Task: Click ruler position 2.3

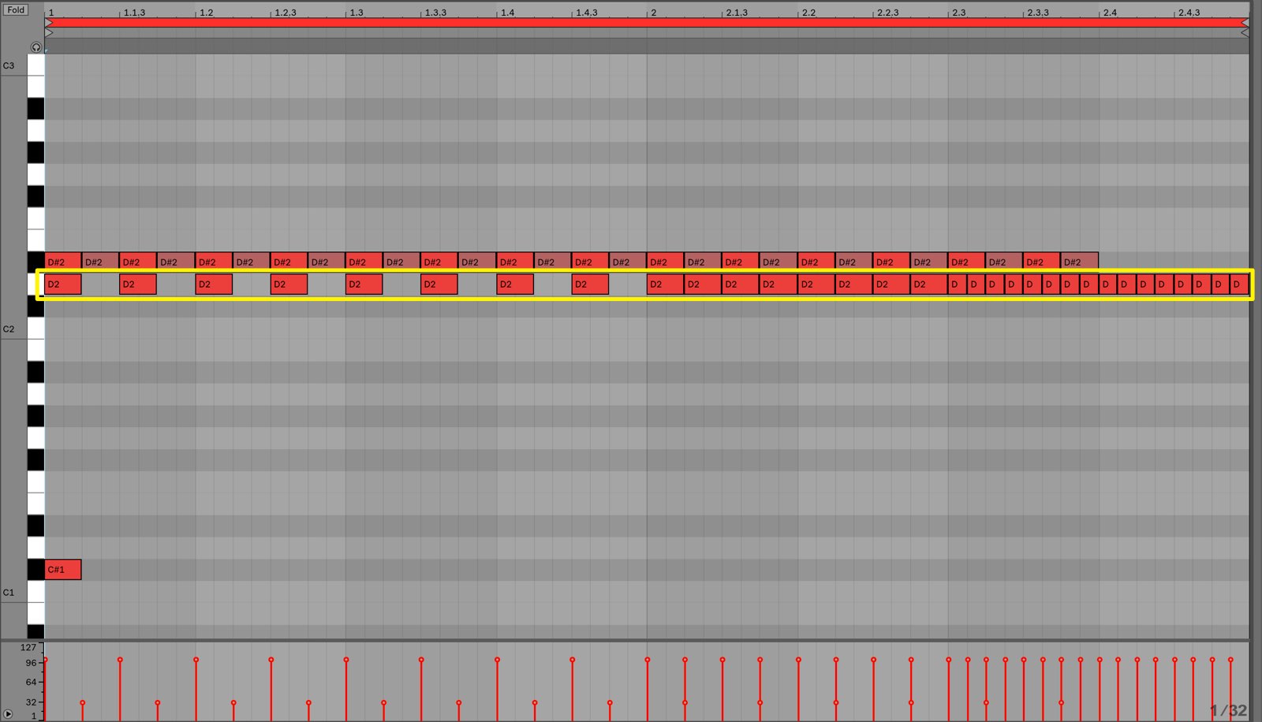Action: (958, 13)
